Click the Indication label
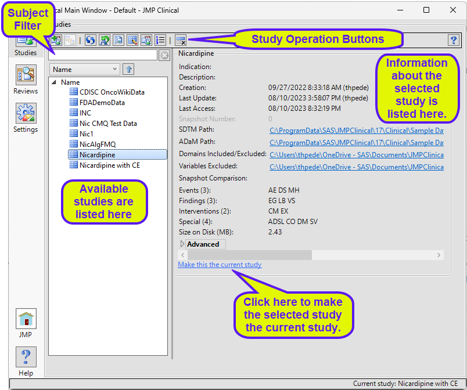Image resolution: width=467 pixels, height=390 pixels. (x=195, y=67)
